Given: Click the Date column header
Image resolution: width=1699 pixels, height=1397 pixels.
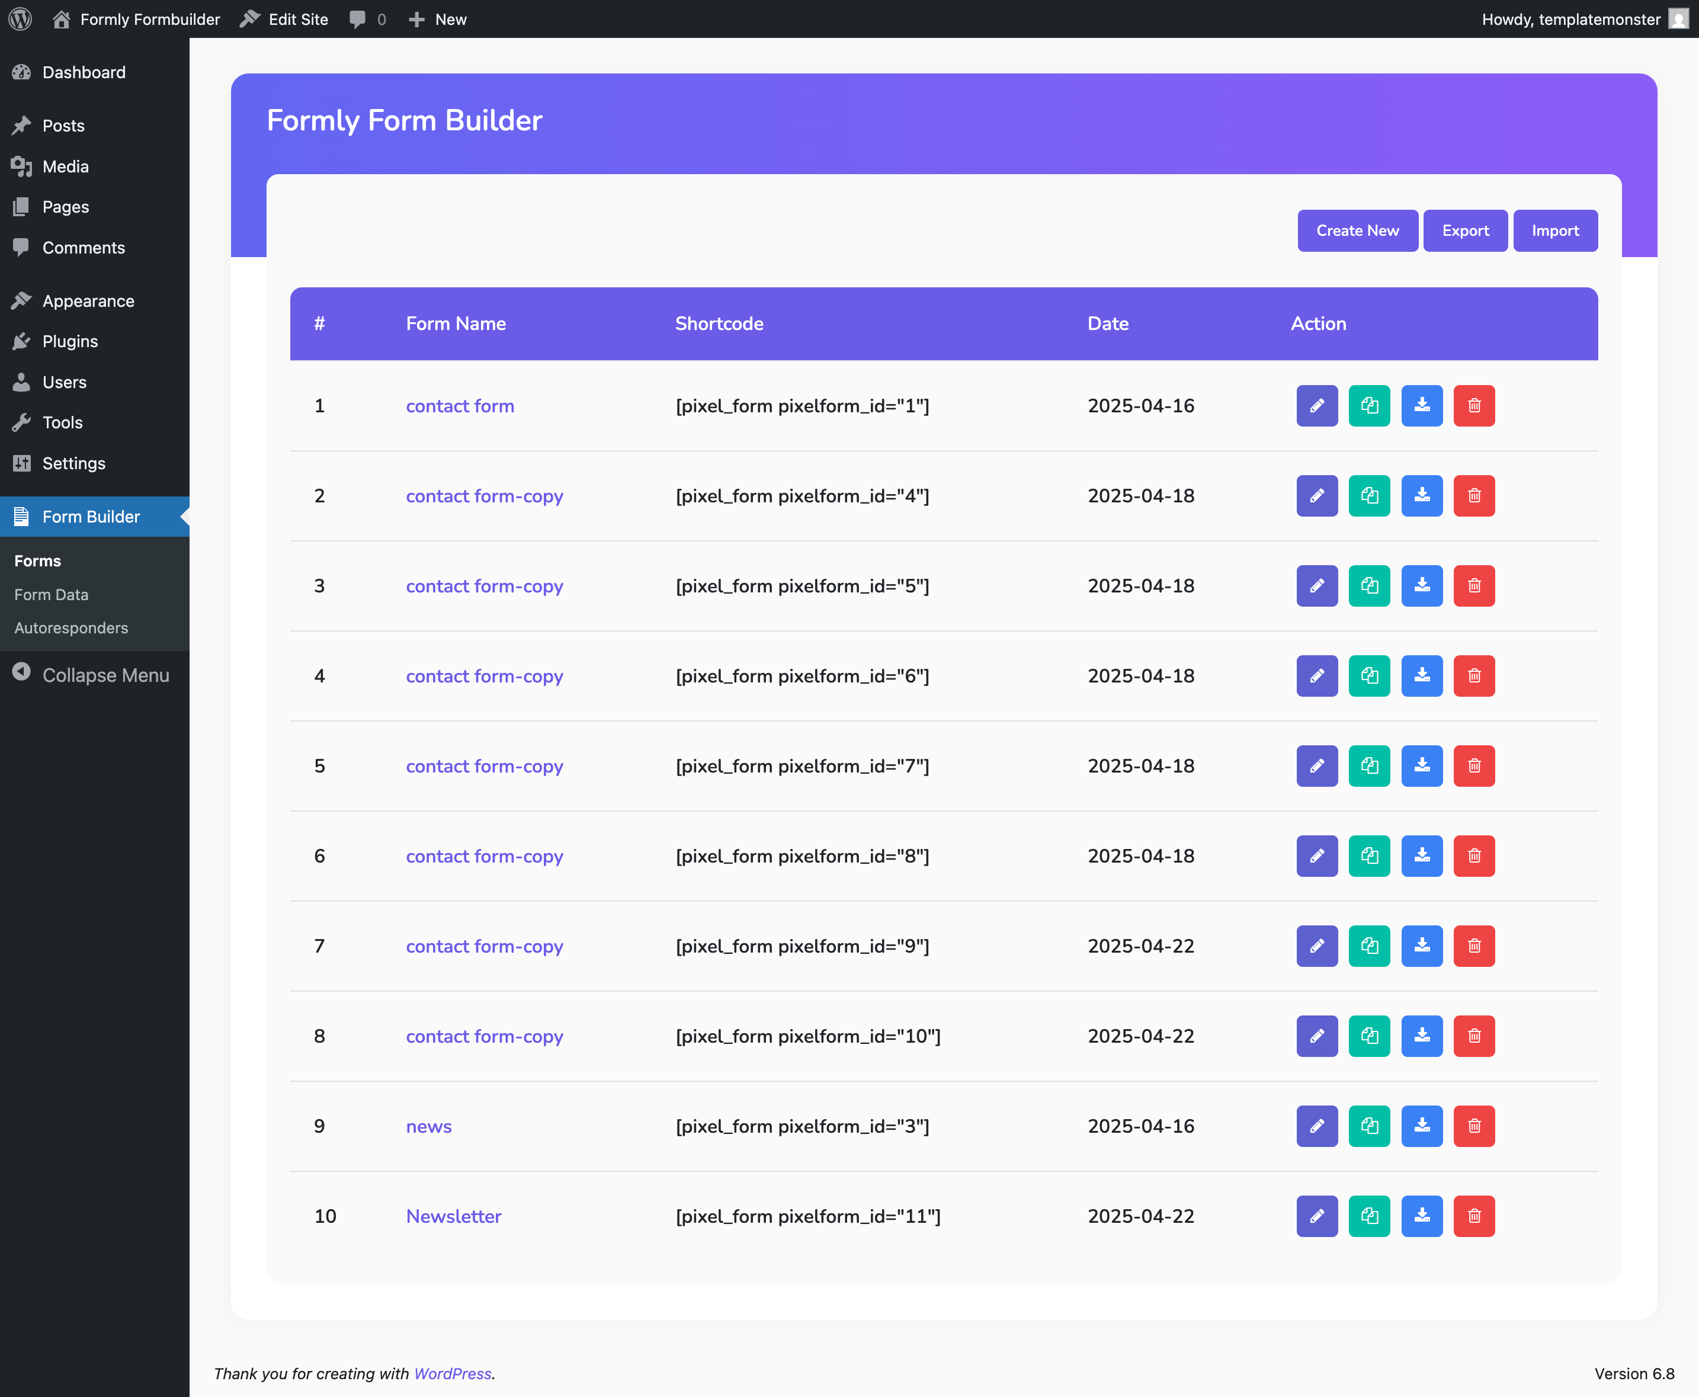Looking at the screenshot, I should (x=1108, y=323).
